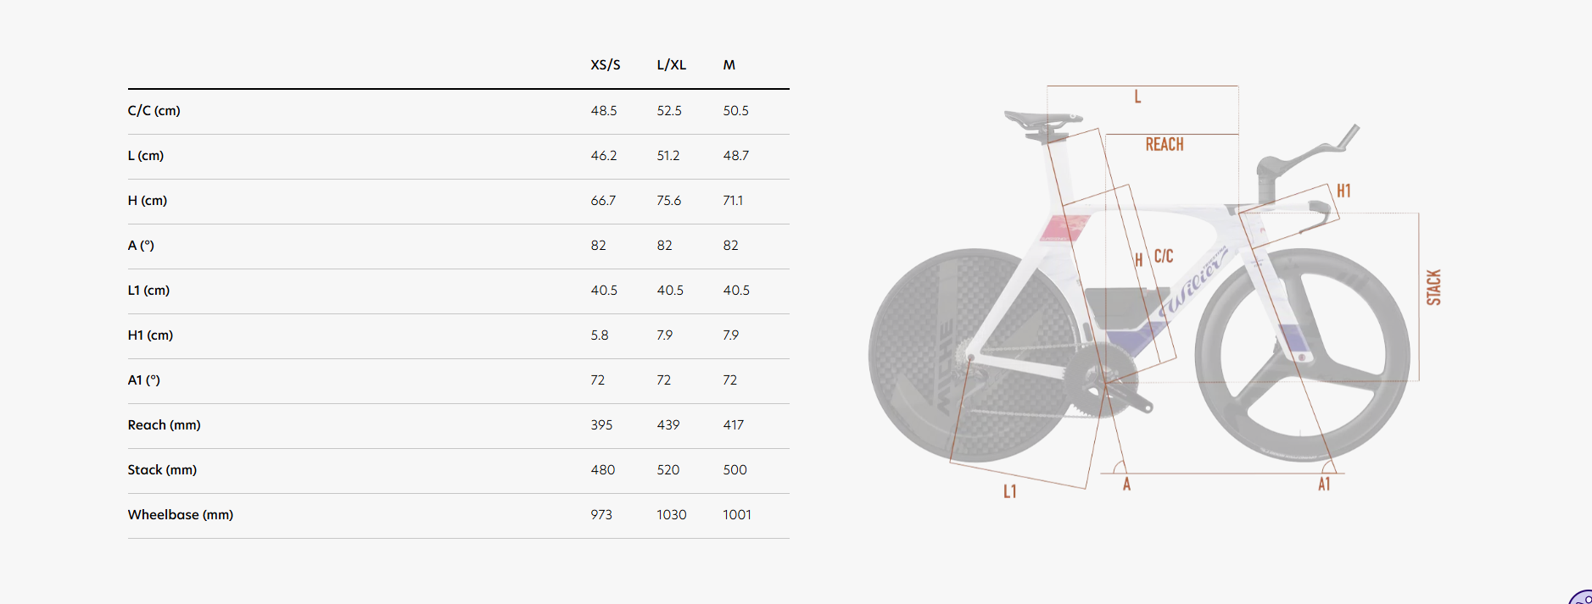
Task: Click the L1 label below the rear wheel
Action: pyautogui.click(x=1009, y=491)
